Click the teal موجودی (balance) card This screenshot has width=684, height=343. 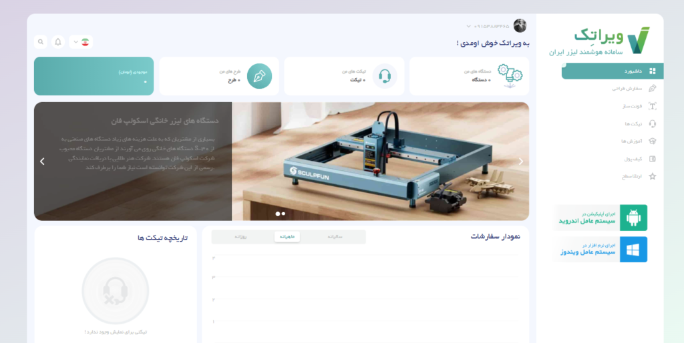click(94, 76)
